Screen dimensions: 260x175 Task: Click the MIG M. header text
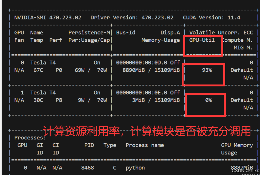pos(243,48)
